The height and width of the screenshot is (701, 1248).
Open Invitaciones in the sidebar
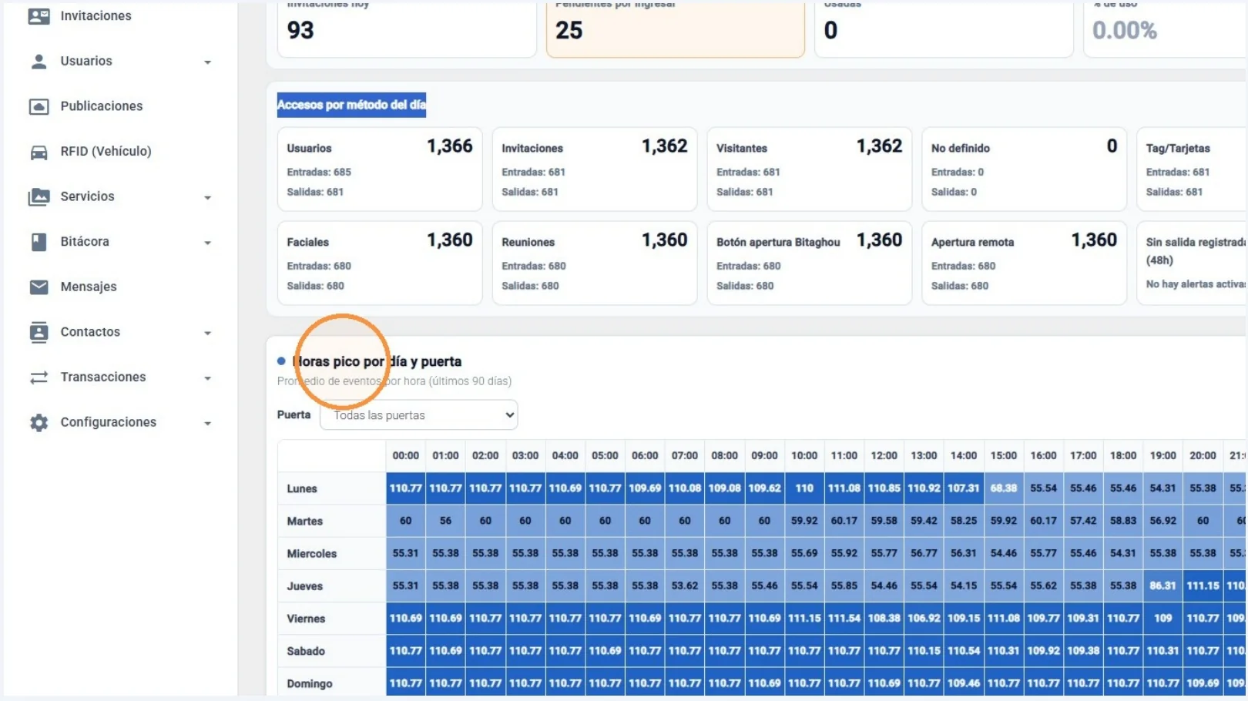pyautogui.click(x=96, y=16)
